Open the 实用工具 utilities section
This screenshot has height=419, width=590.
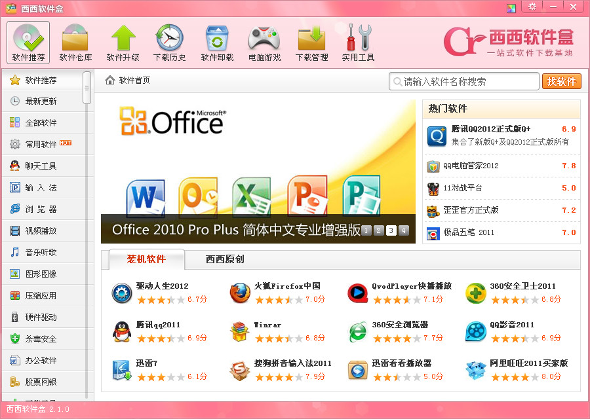[x=358, y=41]
